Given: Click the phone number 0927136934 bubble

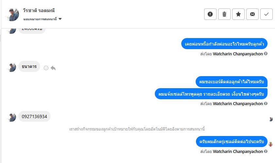Looking at the screenshot, I should tap(34, 116).
